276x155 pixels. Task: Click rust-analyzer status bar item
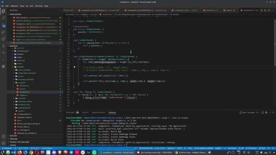(x=47, y=148)
